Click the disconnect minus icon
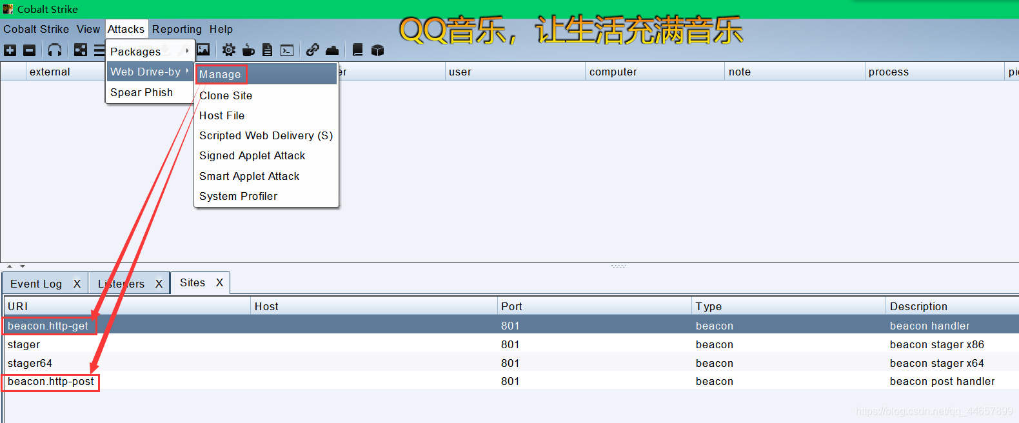The height and width of the screenshot is (423, 1019). click(x=30, y=50)
